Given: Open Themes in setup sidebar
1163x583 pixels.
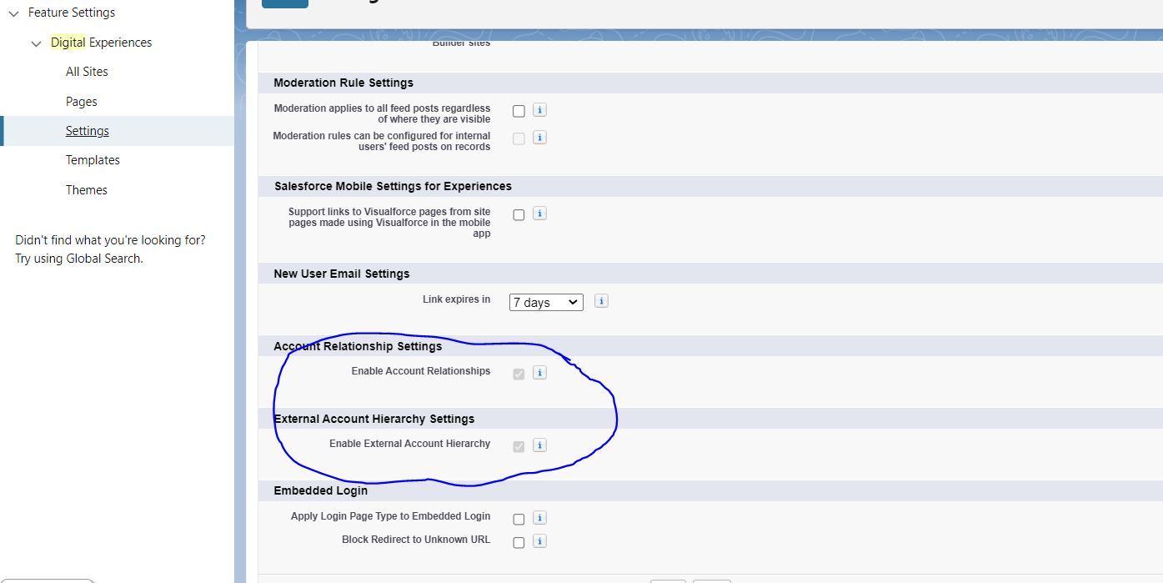Looking at the screenshot, I should [x=87, y=190].
